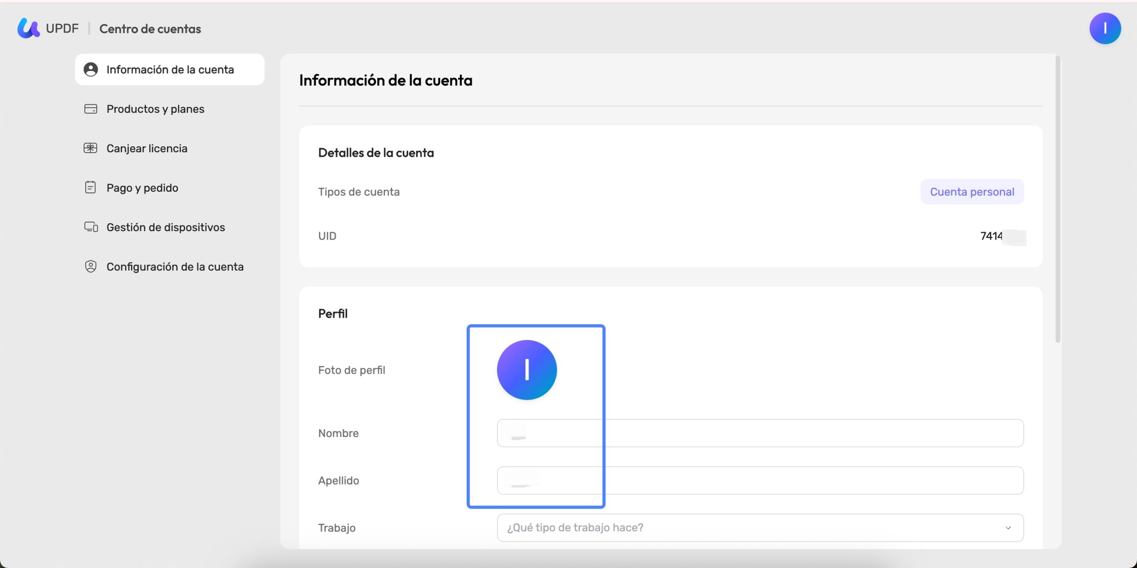Focus the Nombre input field

[760, 433]
